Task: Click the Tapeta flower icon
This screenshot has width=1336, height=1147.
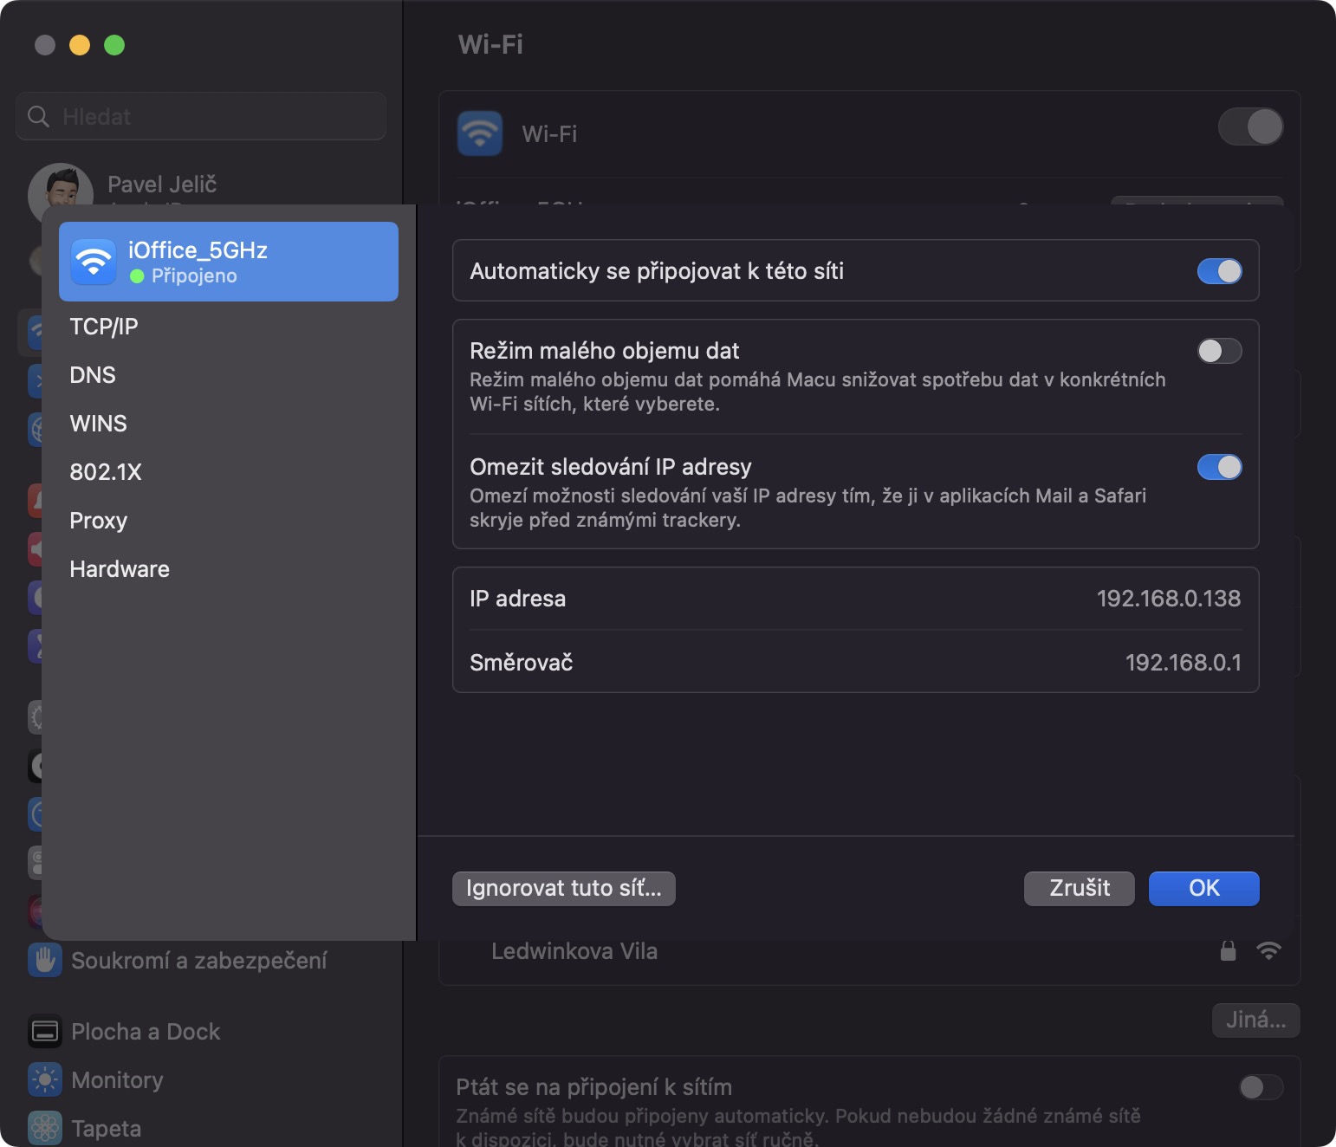Action: tap(45, 1128)
